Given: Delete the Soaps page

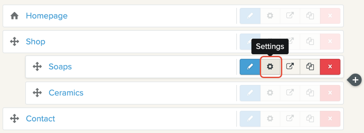Looking at the screenshot, I should 330,67.
